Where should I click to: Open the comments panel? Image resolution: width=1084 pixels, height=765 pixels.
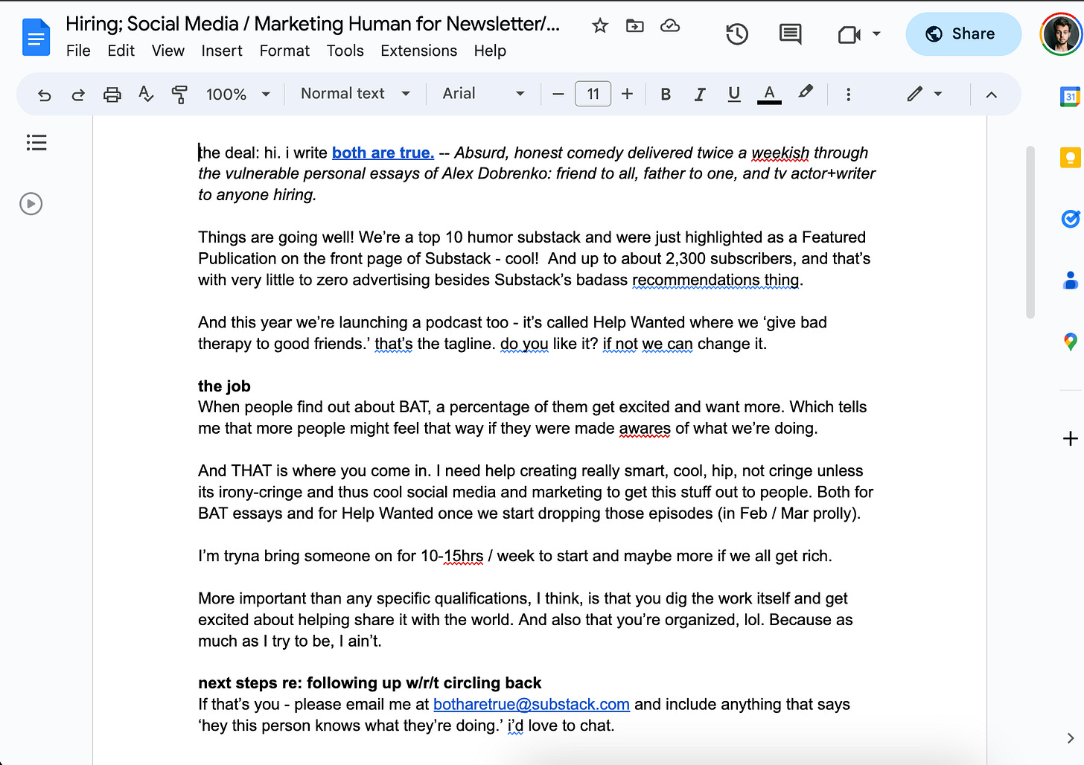(x=790, y=34)
